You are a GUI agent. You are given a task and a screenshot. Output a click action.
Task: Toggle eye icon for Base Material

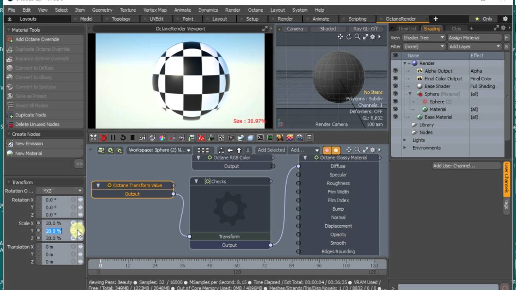(x=395, y=117)
